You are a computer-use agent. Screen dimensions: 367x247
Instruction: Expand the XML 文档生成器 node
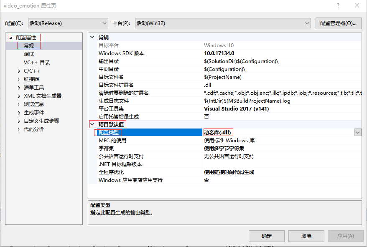tap(19, 96)
